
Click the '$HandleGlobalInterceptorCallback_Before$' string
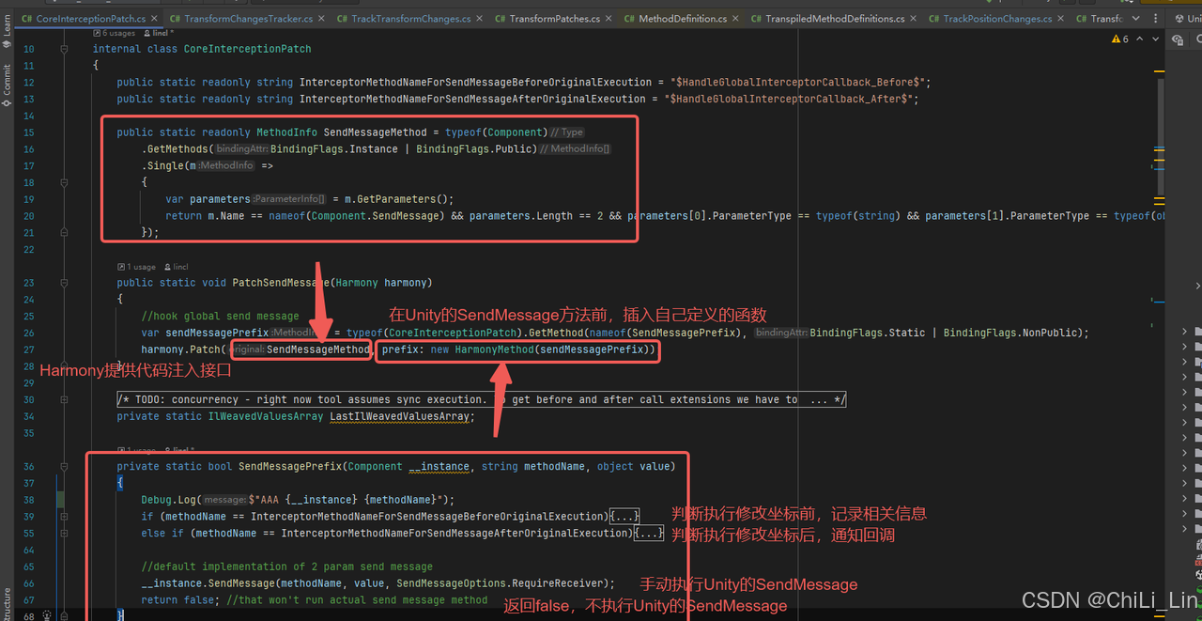(796, 83)
